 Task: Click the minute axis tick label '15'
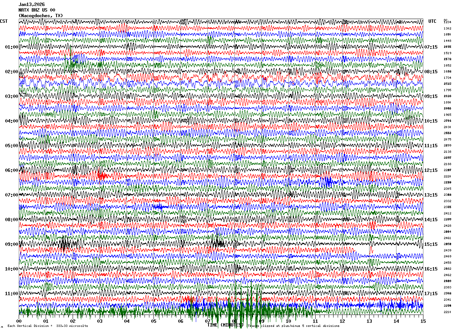click(423, 321)
